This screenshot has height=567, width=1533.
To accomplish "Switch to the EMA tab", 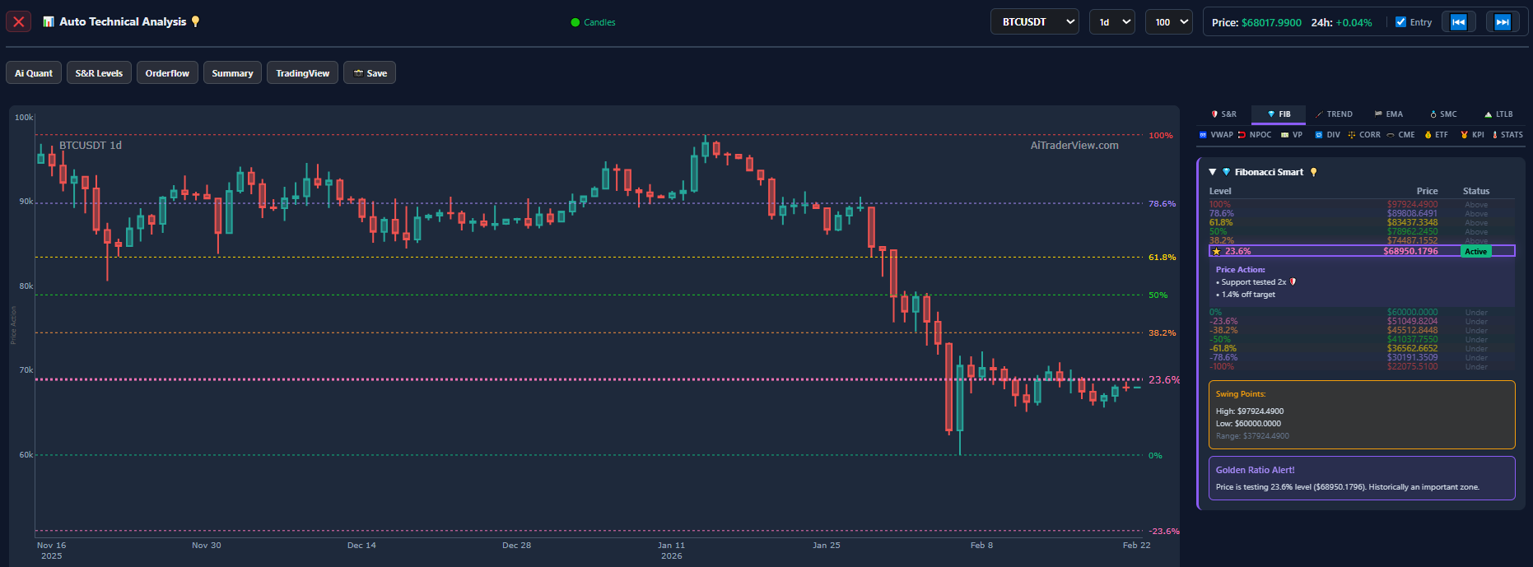I will [1389, 114].
